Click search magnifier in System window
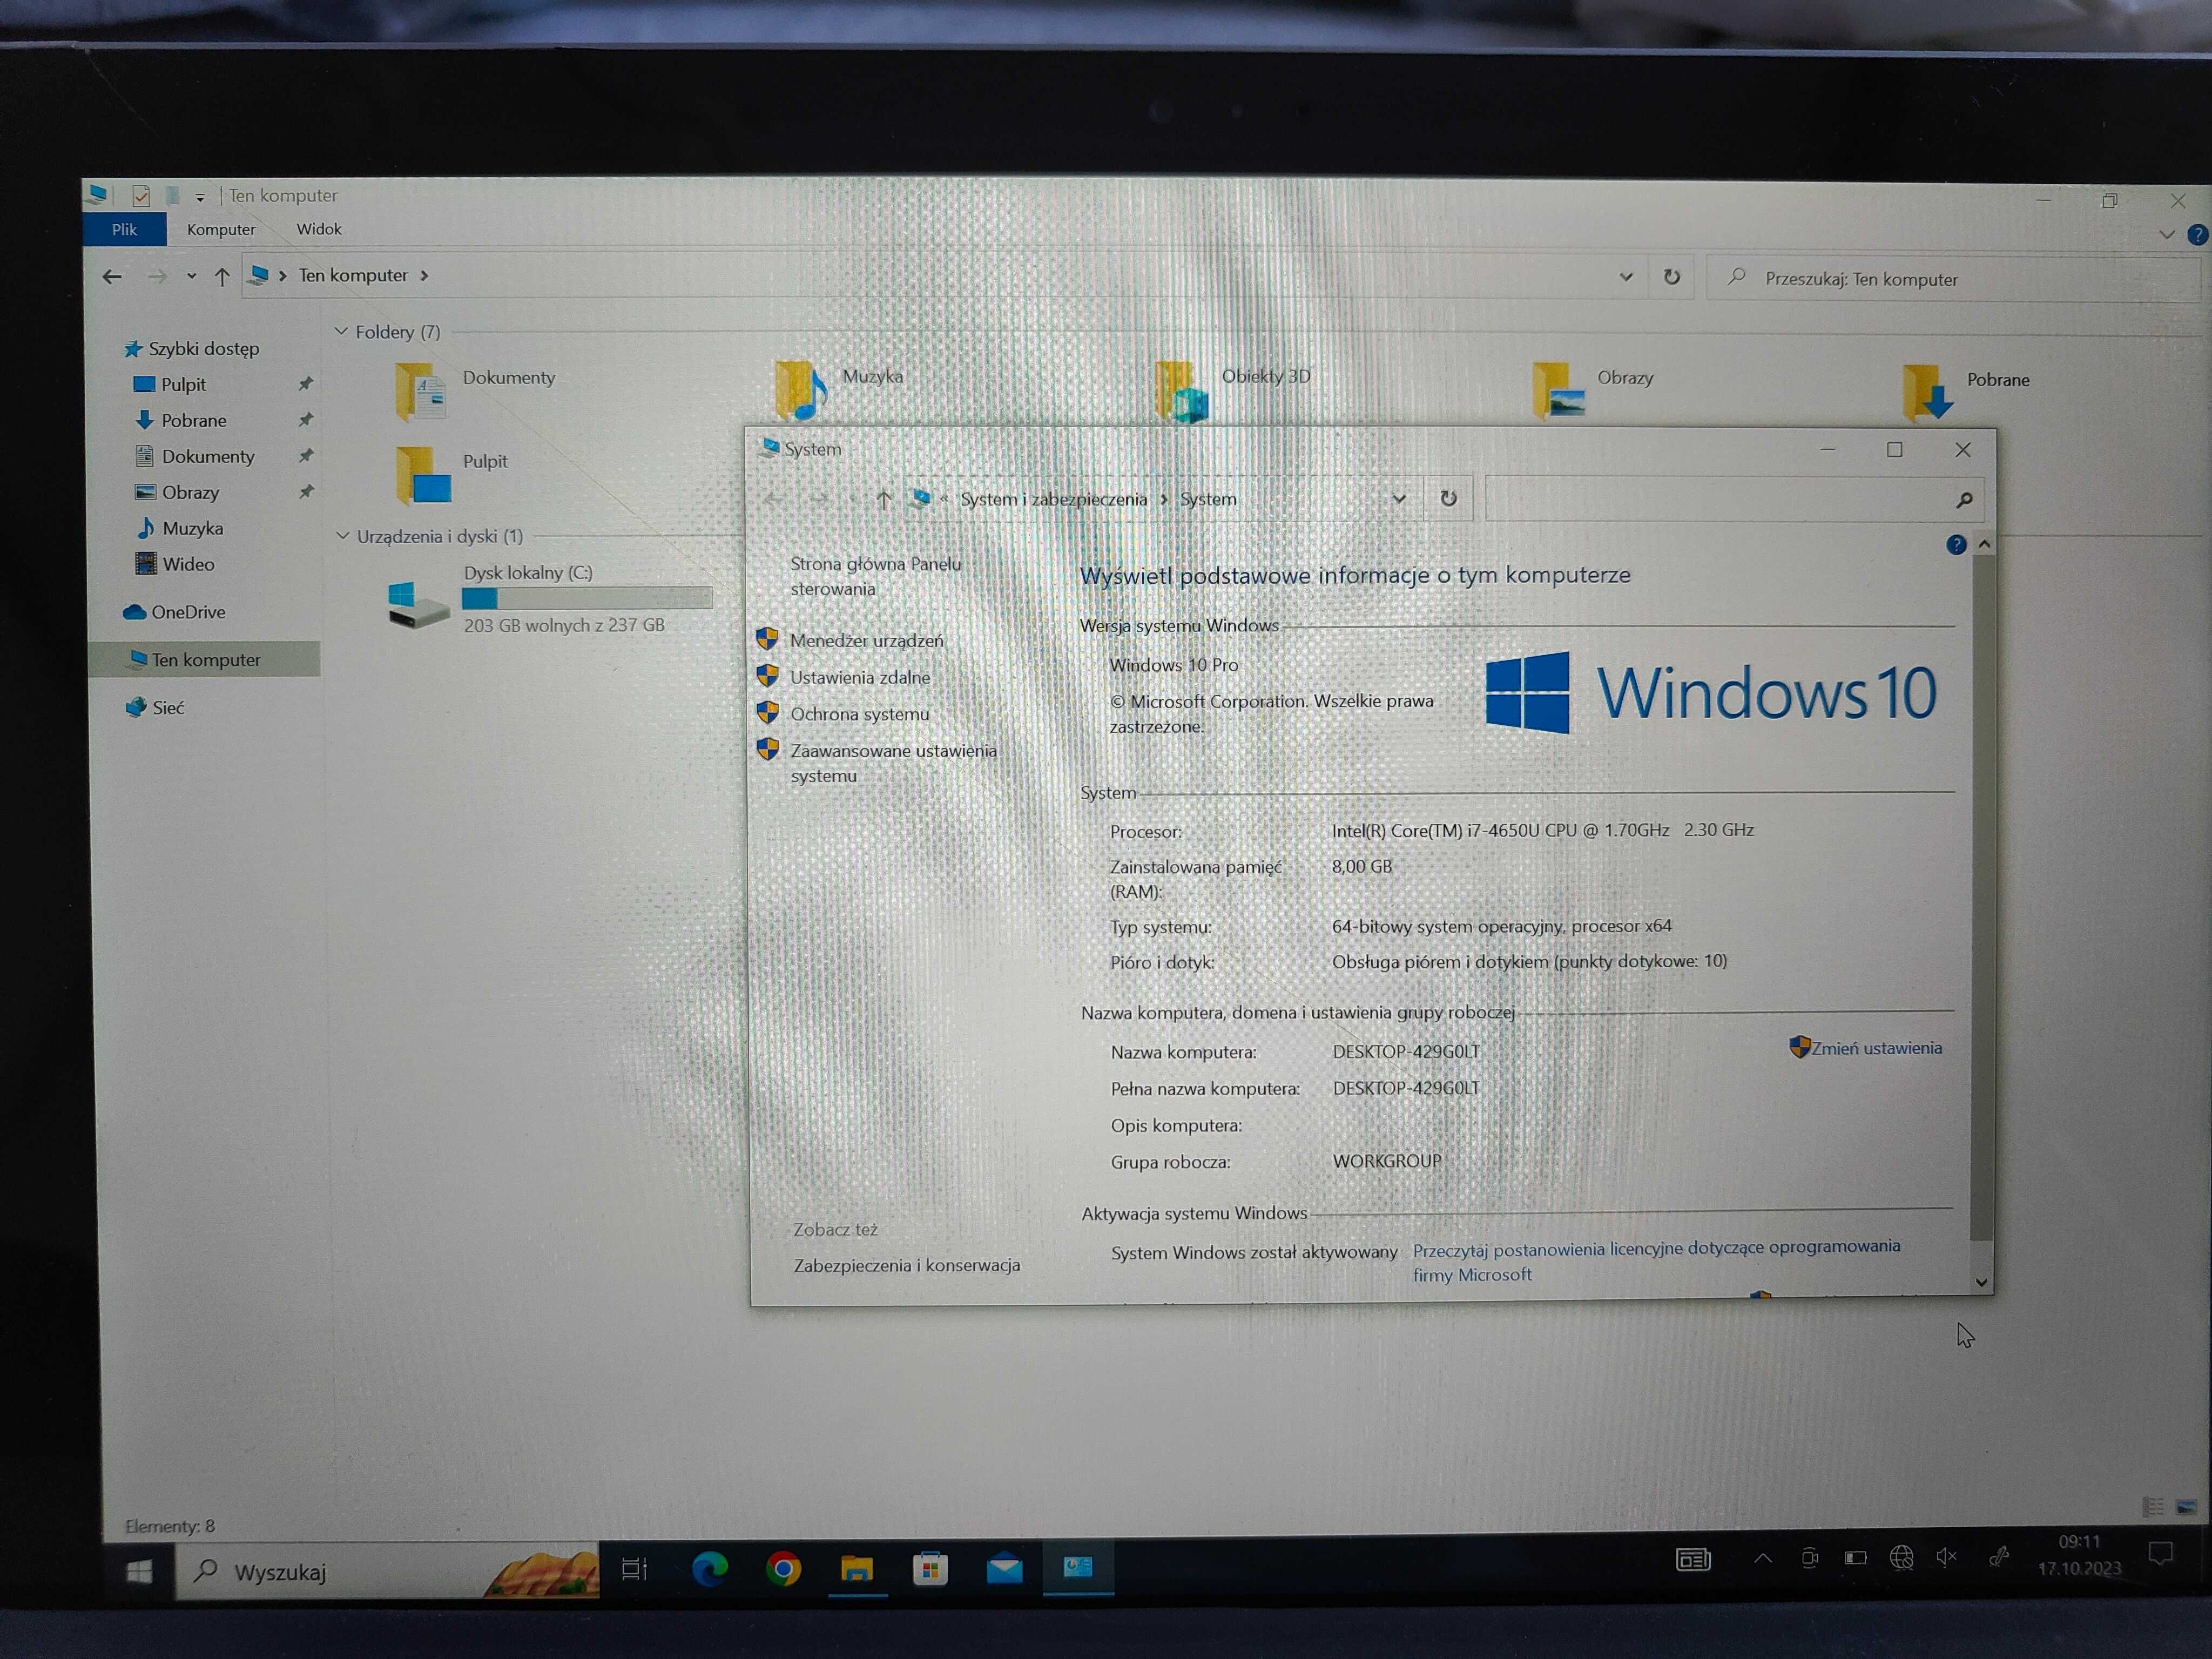 point(1964,499)
